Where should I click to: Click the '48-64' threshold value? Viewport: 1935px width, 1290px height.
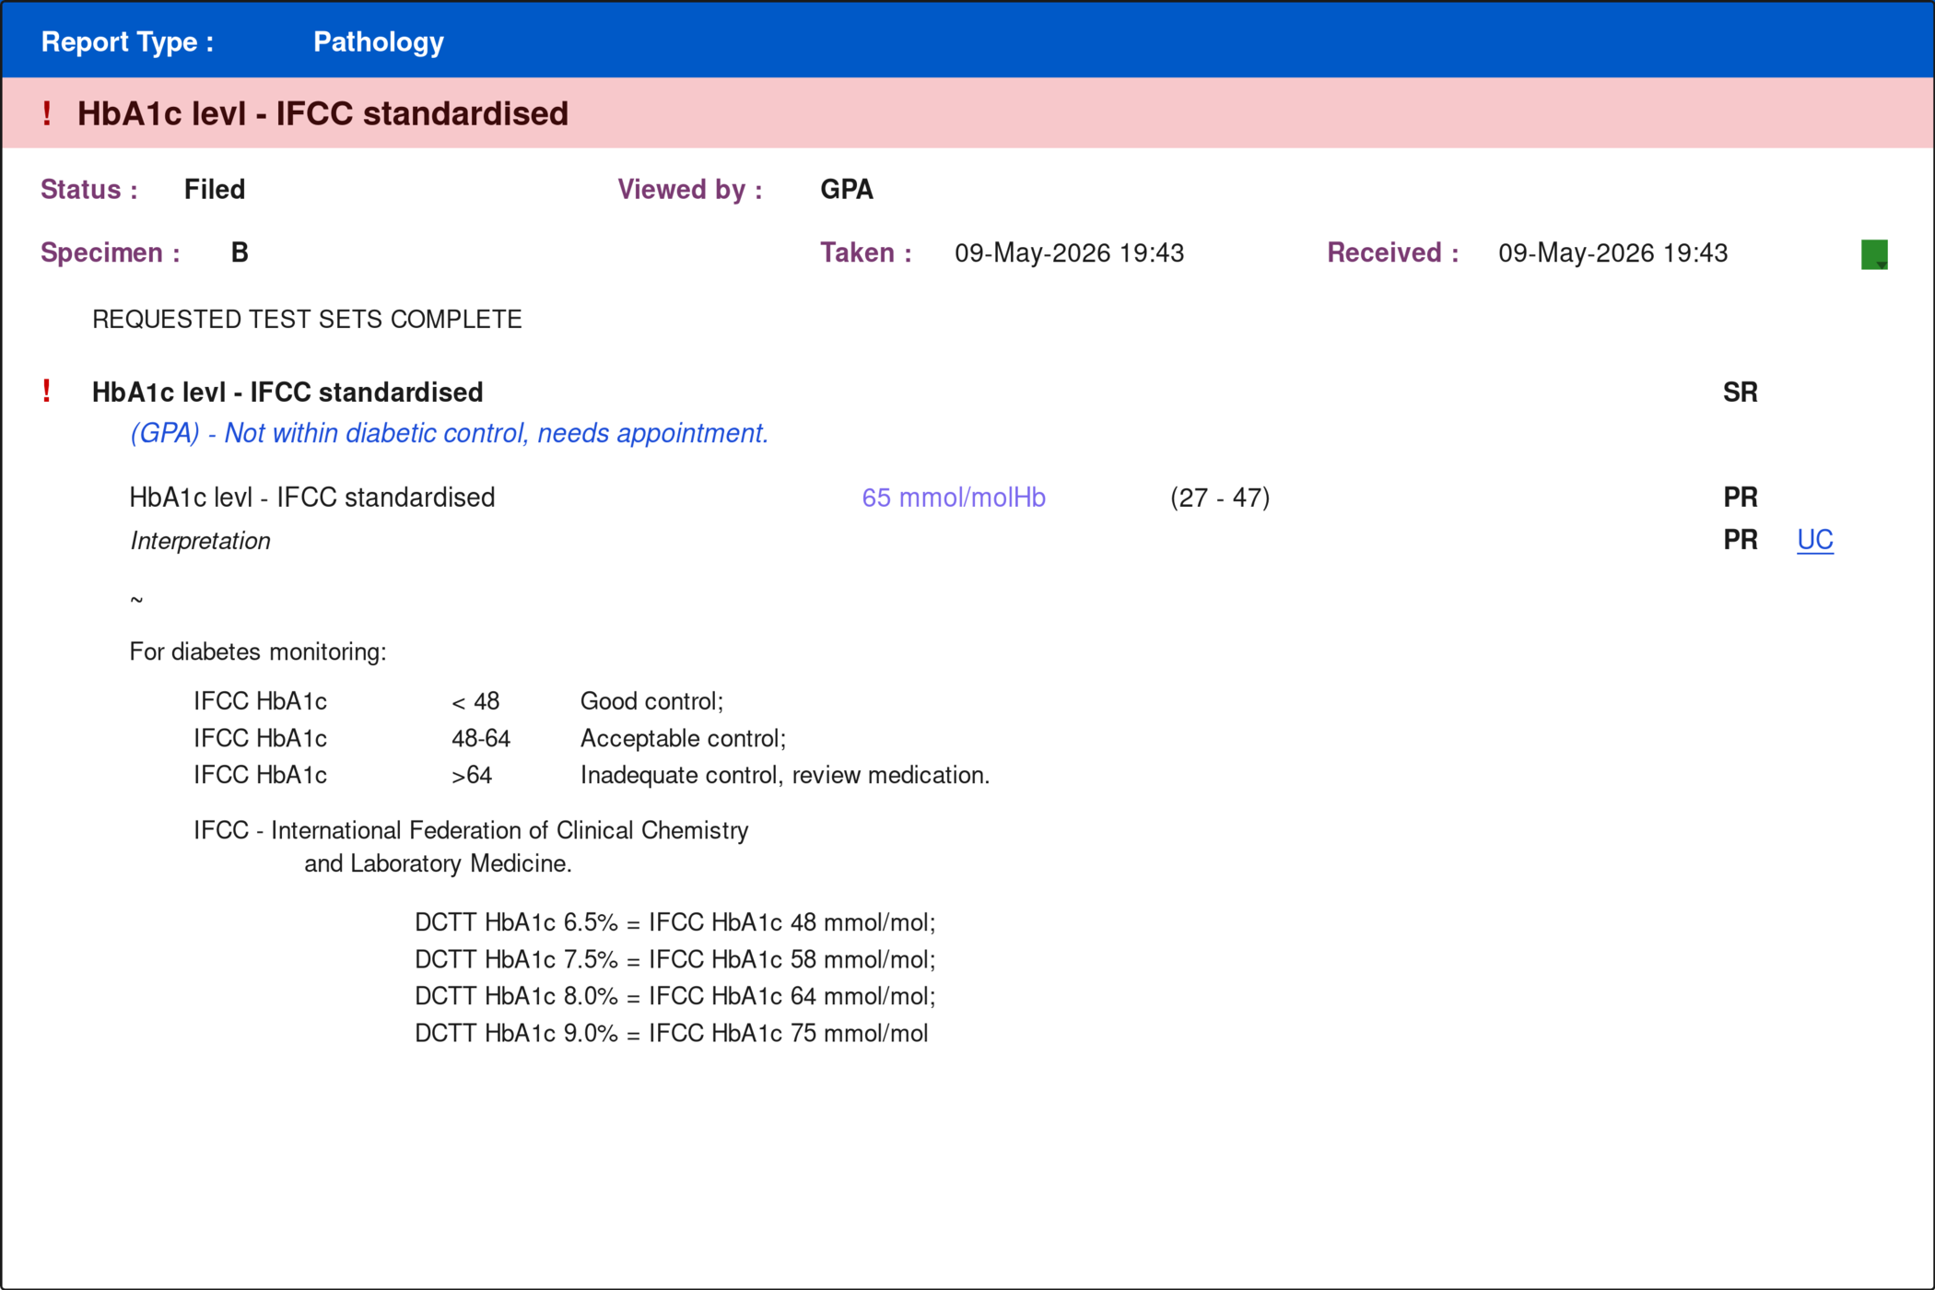[481, 738]
